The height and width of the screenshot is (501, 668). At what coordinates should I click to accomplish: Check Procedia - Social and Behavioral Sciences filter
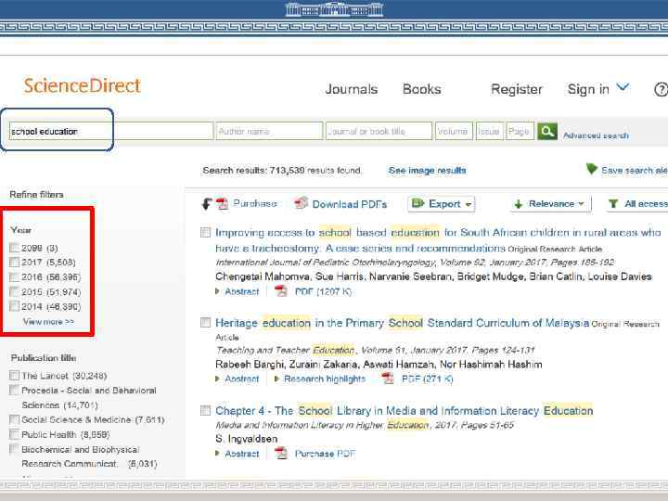15,391
